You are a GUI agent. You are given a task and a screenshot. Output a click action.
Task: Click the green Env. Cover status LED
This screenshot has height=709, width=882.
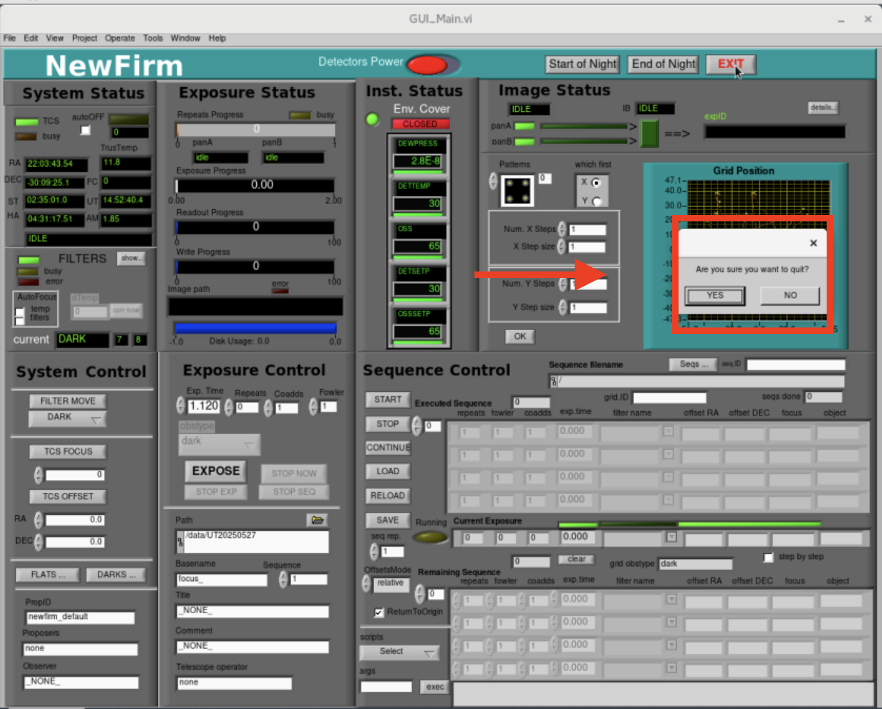point(372,120)
